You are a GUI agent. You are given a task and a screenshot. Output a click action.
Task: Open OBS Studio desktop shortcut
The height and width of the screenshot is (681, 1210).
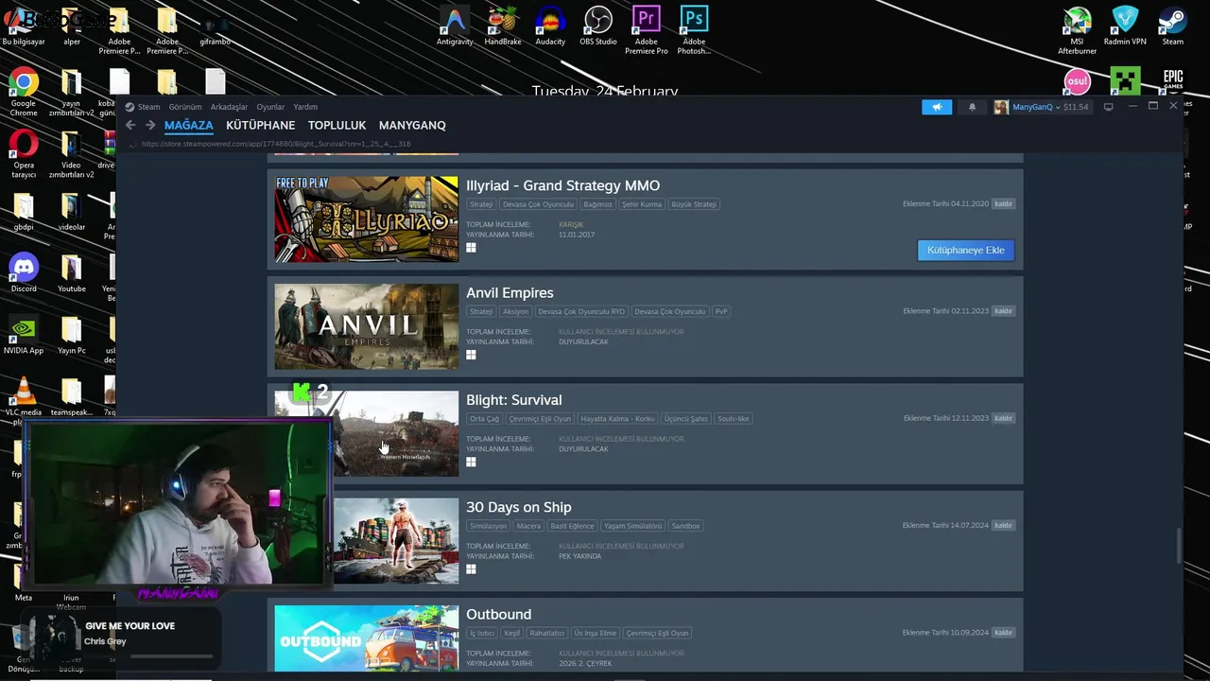pyautogui.click(x=597, y=26)
